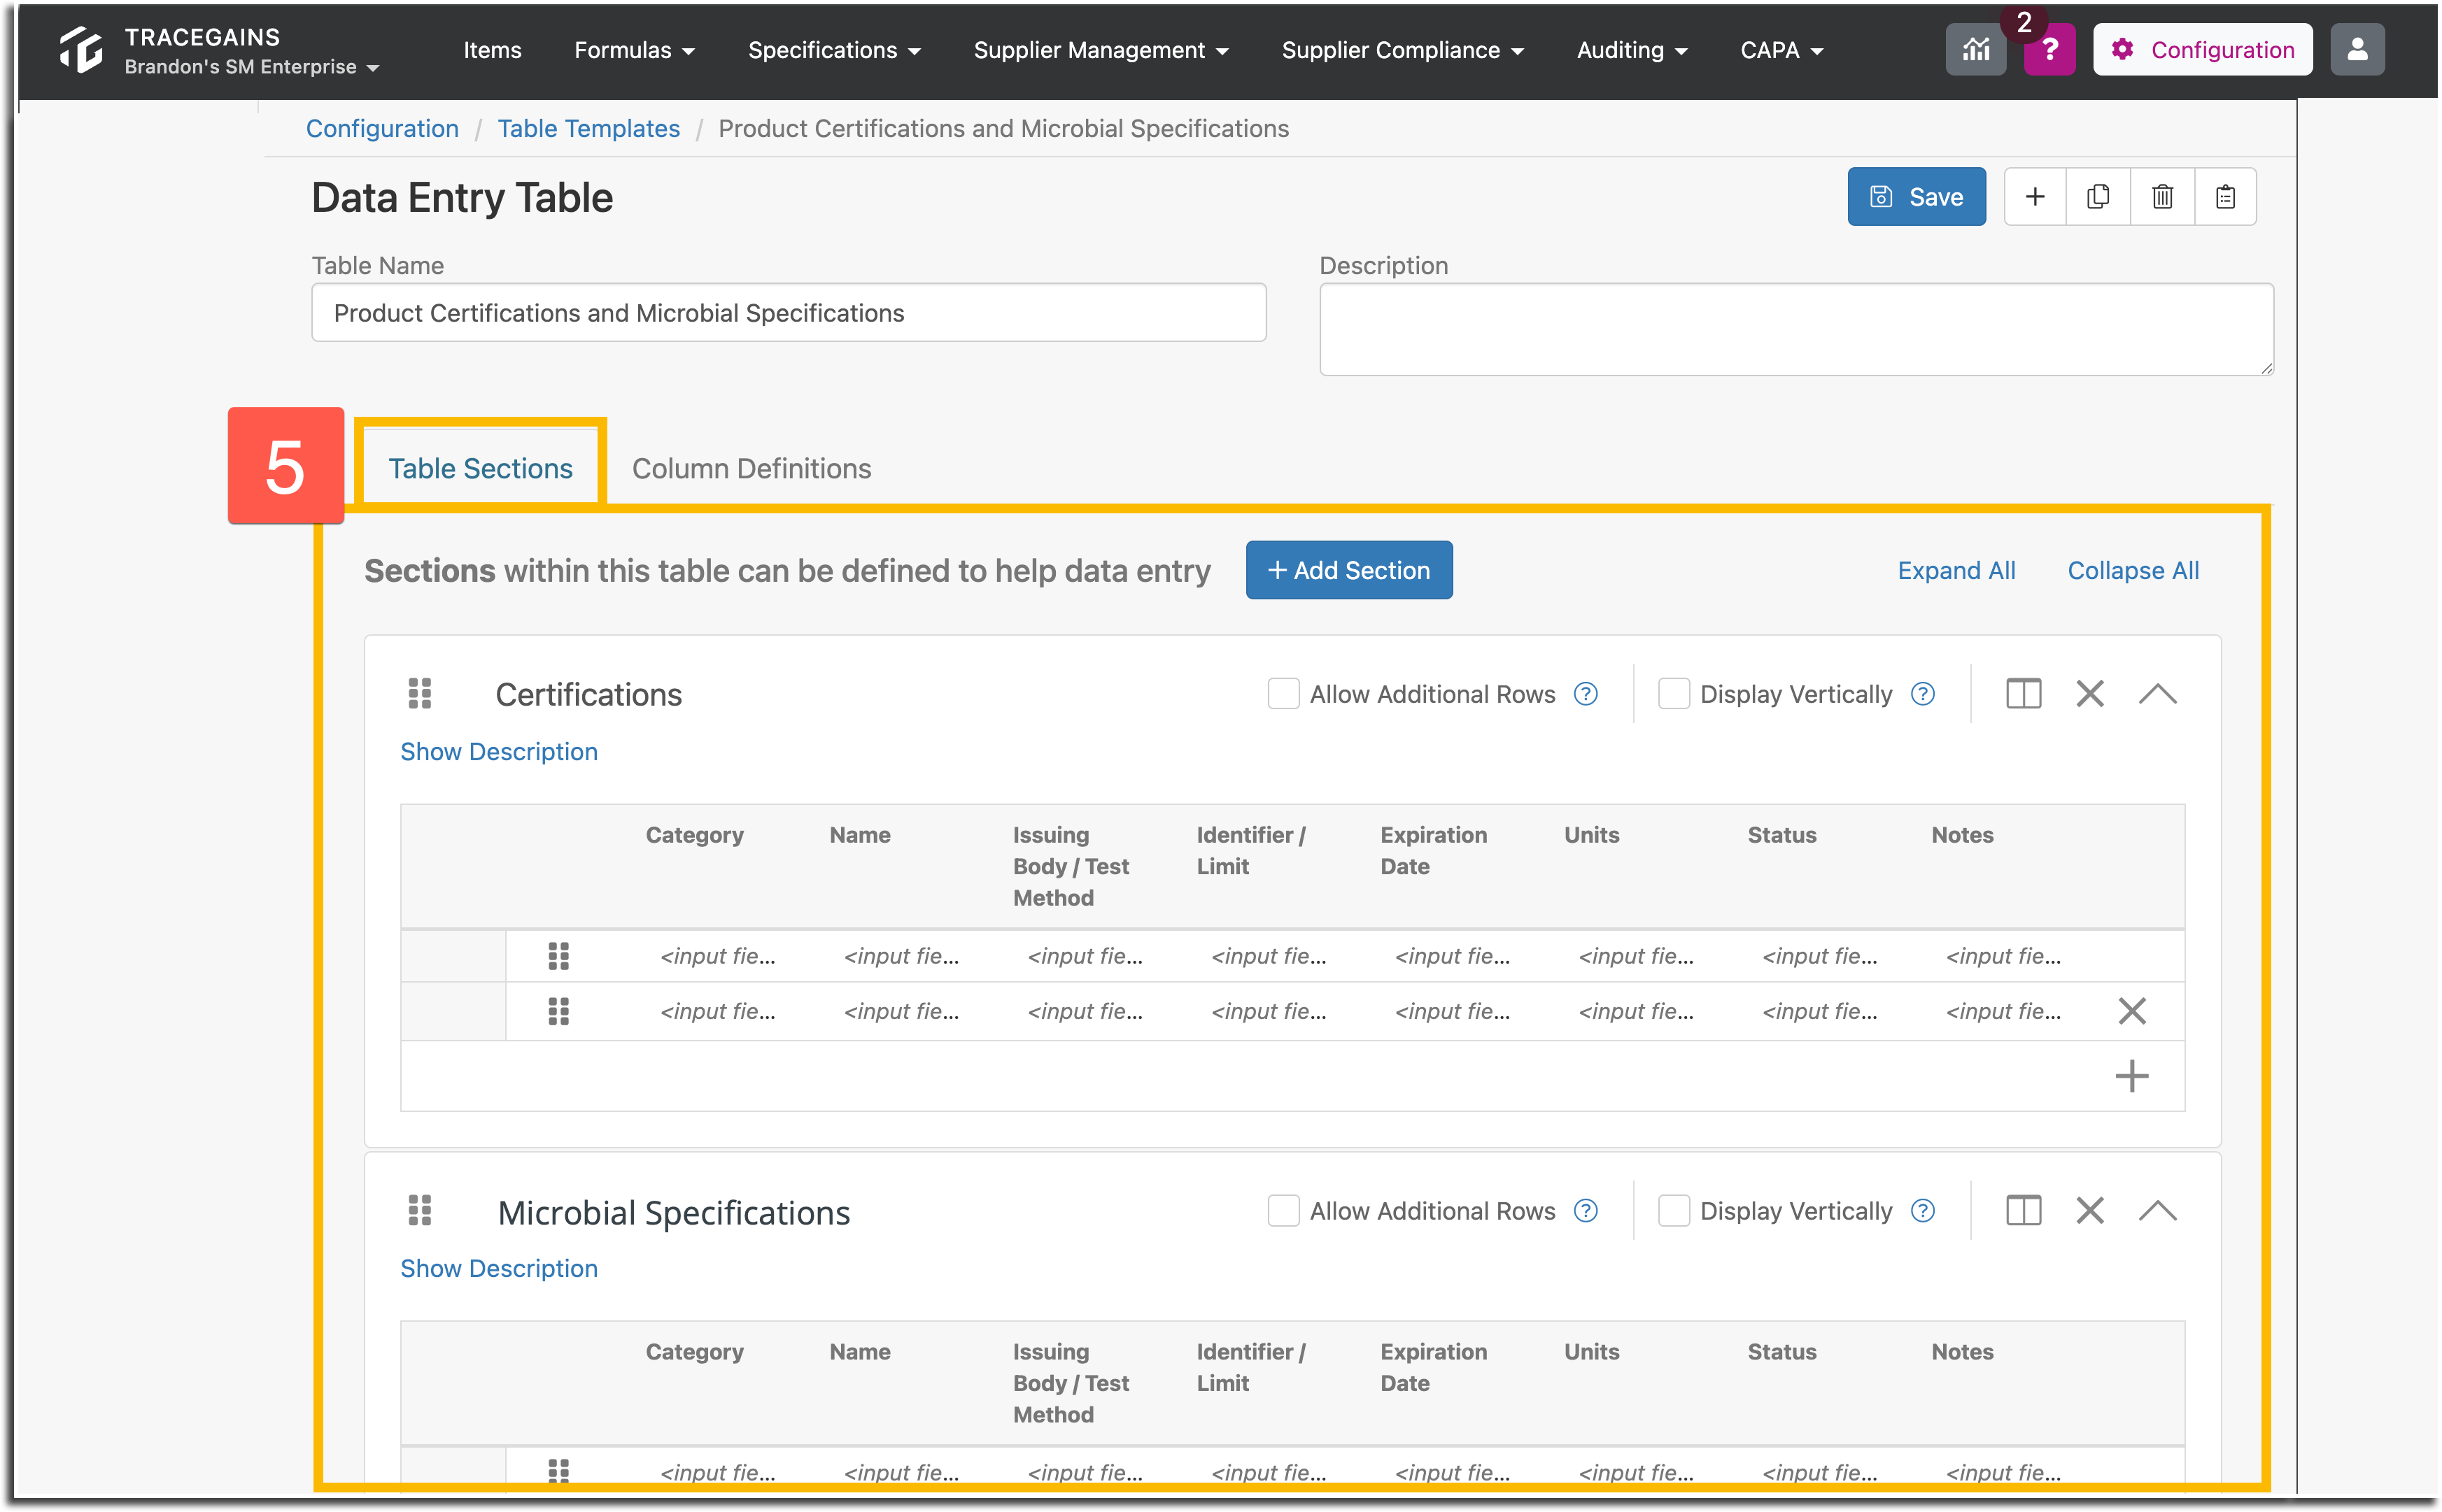
Task: Click Certifications Expiration Date column header
Action: pos(1434,850)
